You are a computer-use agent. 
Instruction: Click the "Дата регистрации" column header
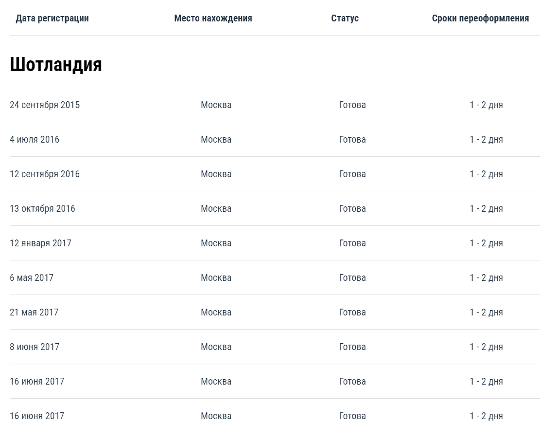coord(52,18)
